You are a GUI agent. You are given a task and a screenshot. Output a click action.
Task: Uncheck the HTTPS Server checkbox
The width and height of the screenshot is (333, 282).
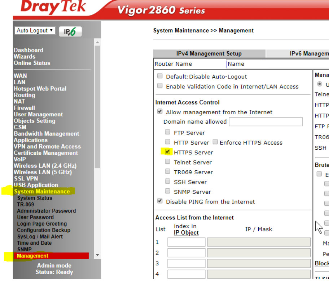click(167, 152)
